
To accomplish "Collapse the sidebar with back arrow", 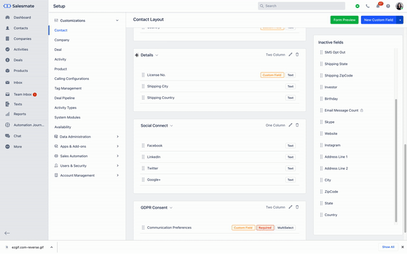I will (7, 233).
